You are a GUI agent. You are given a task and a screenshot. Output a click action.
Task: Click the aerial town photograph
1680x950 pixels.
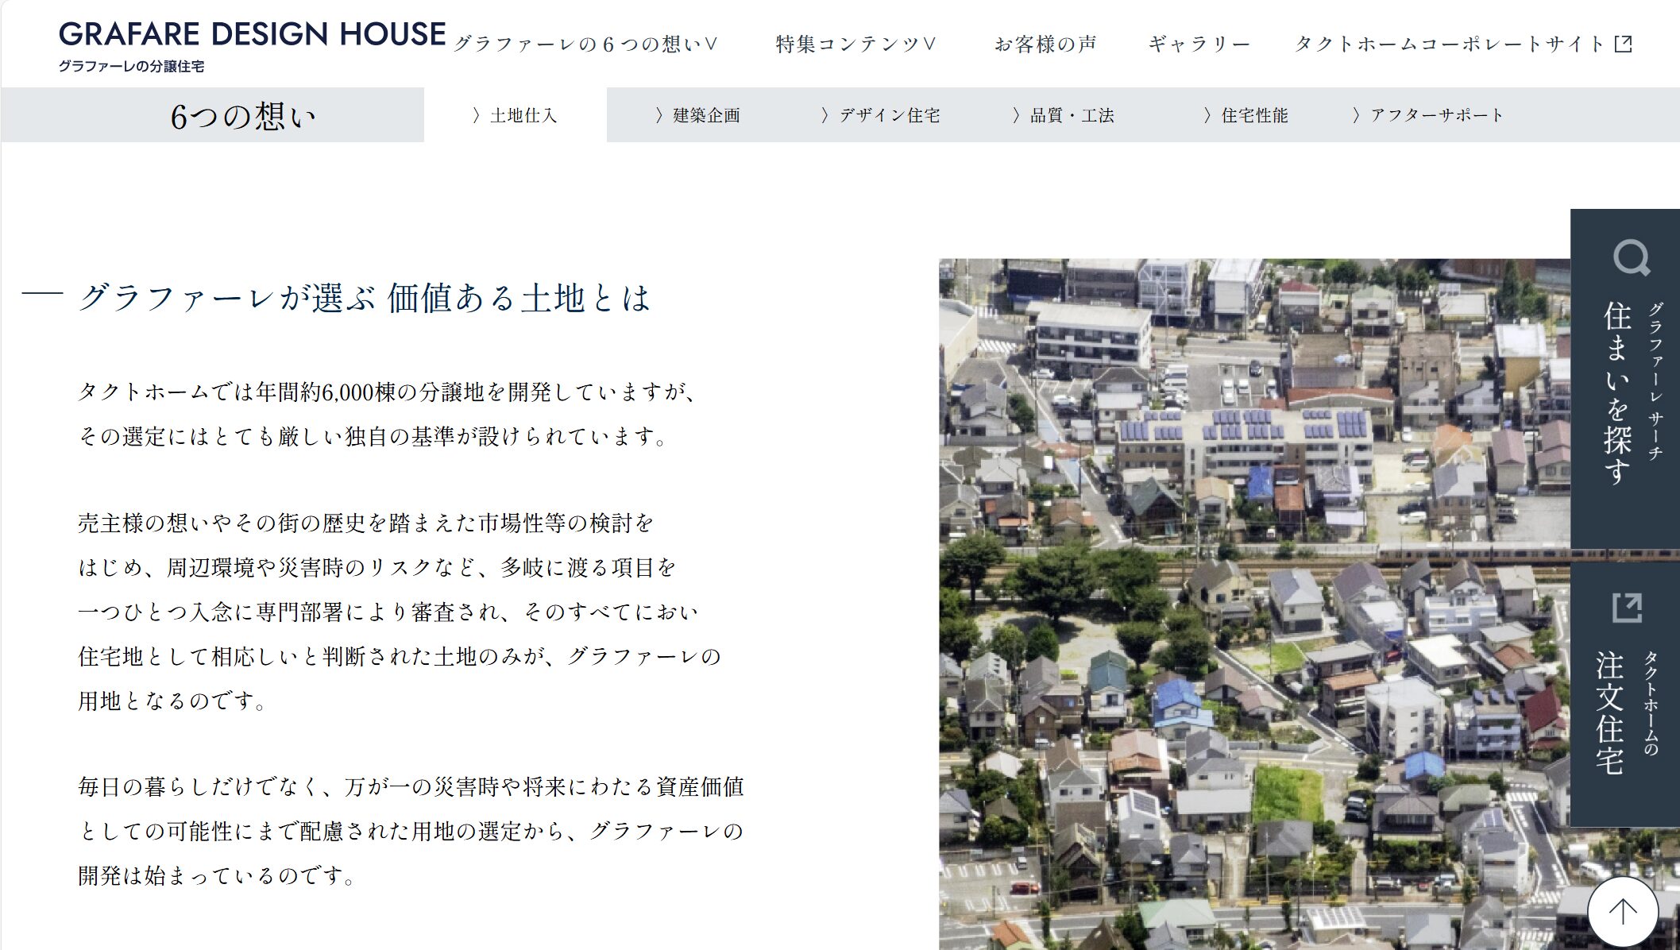point(1253,604)
